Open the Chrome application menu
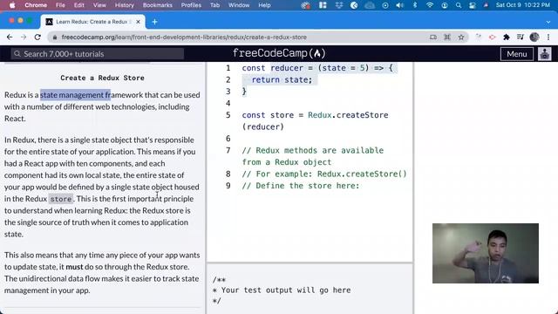This screenshot has height=314, width=558. pos(36,5)
